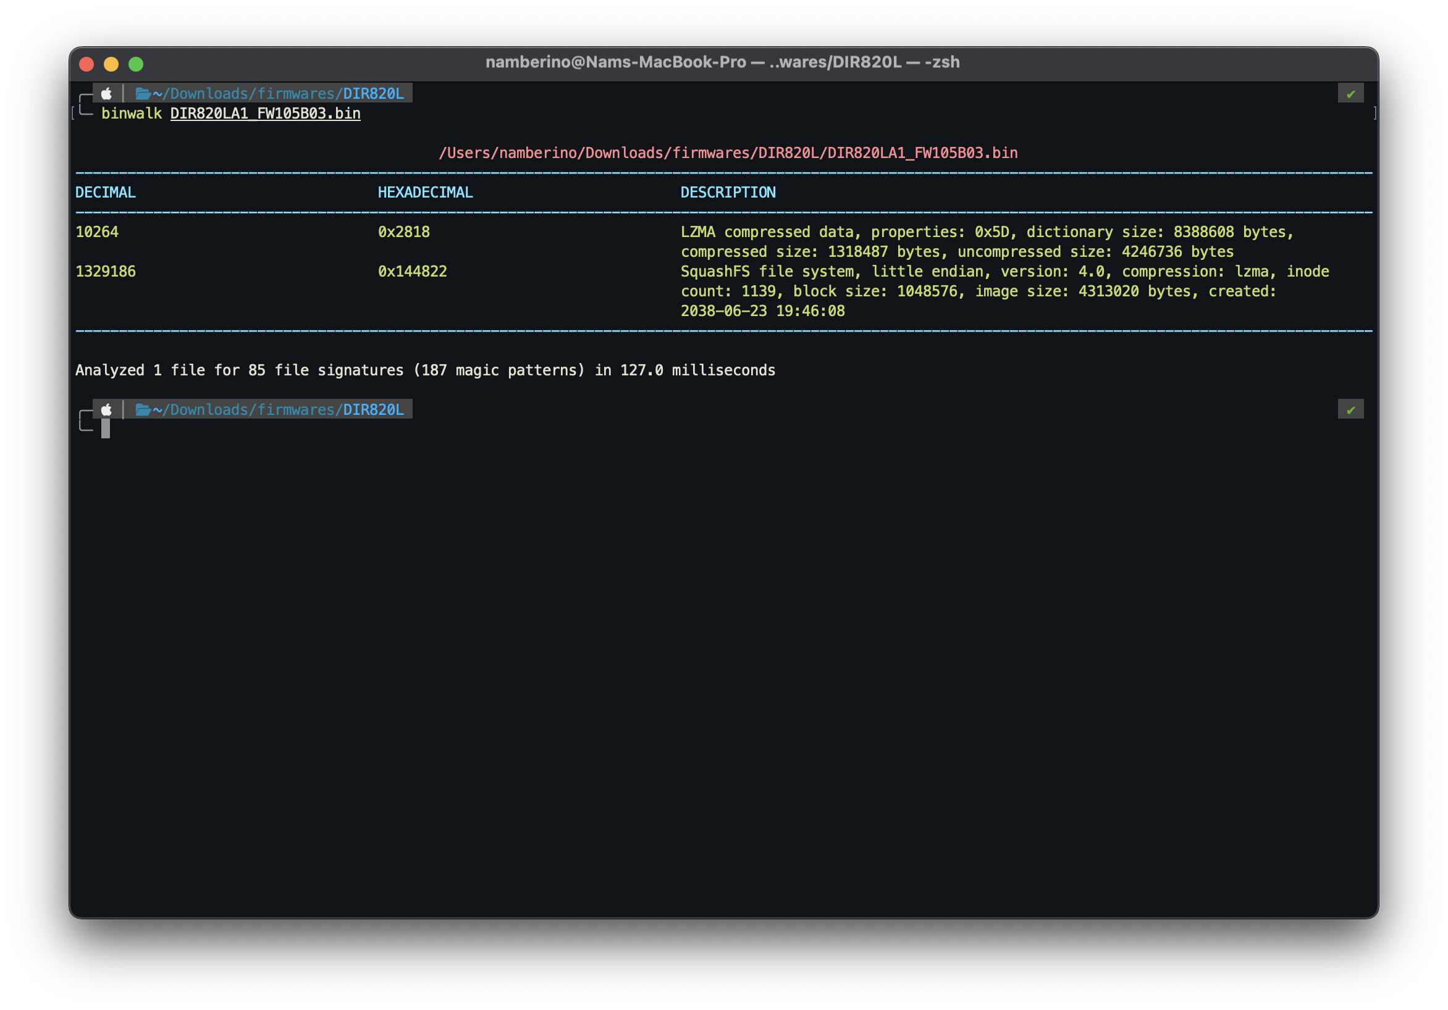
Task: Click the LZMA compressed data description line
Action: pos(987,232)
